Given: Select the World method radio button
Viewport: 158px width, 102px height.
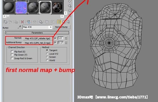Looking at the screenshot, I should pyautogui.click(x=47, y=60).
